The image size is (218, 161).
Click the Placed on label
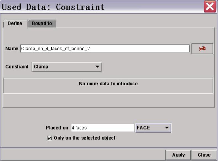pyautogui.click(x=57, y=128)
